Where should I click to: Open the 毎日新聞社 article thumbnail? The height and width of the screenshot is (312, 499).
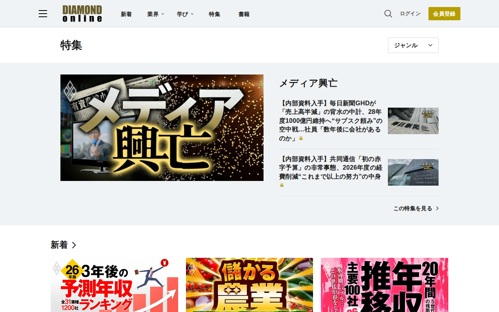413,121
